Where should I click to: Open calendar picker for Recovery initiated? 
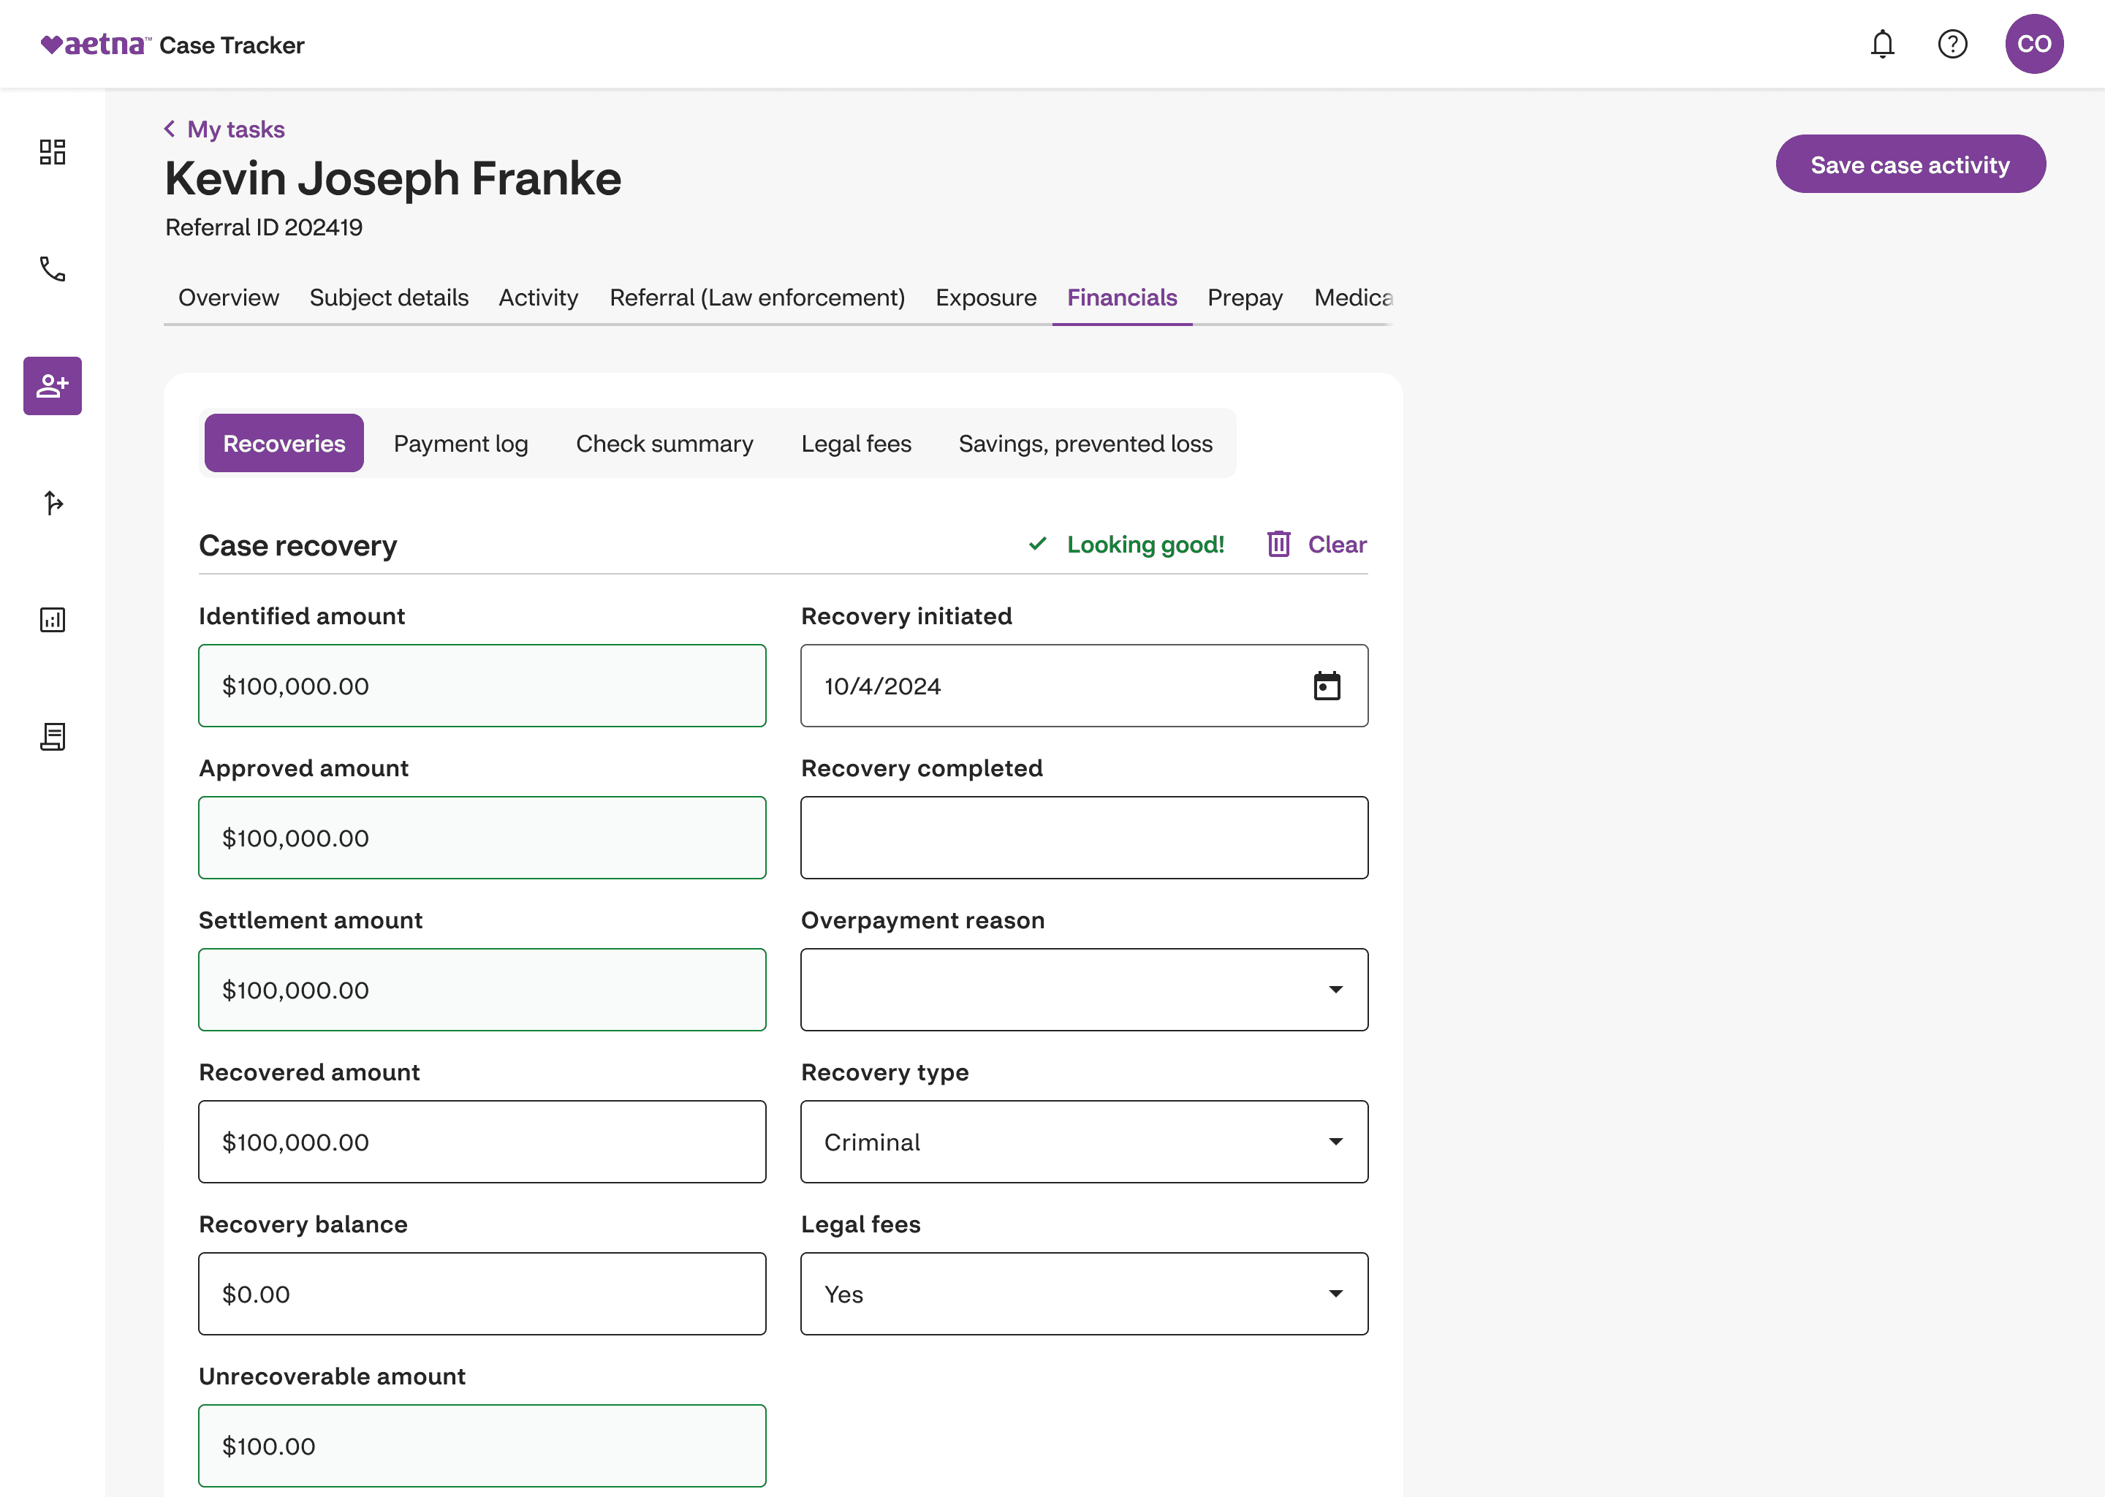[1327, 686]
